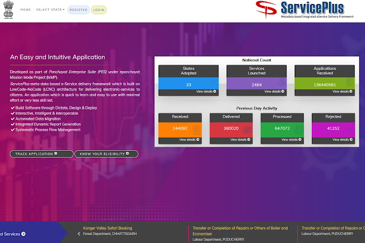The width and height of the screenshot is (365, 243).
Task: Open Kanger Valley Safari Booking service
Action: pyautogui.click(x=108, y=228)
